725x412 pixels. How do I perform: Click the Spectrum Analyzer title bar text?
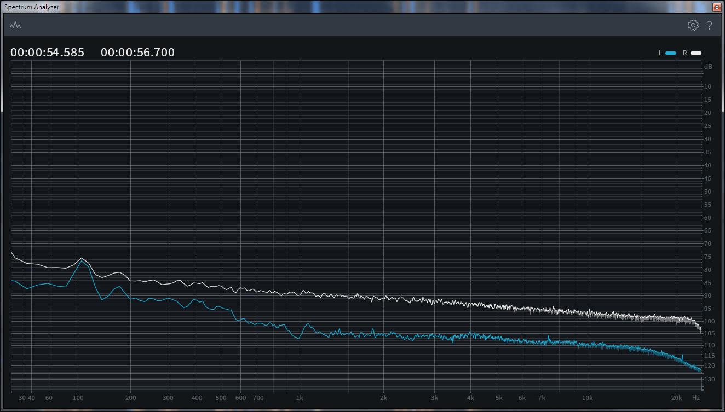coord(32,7)
